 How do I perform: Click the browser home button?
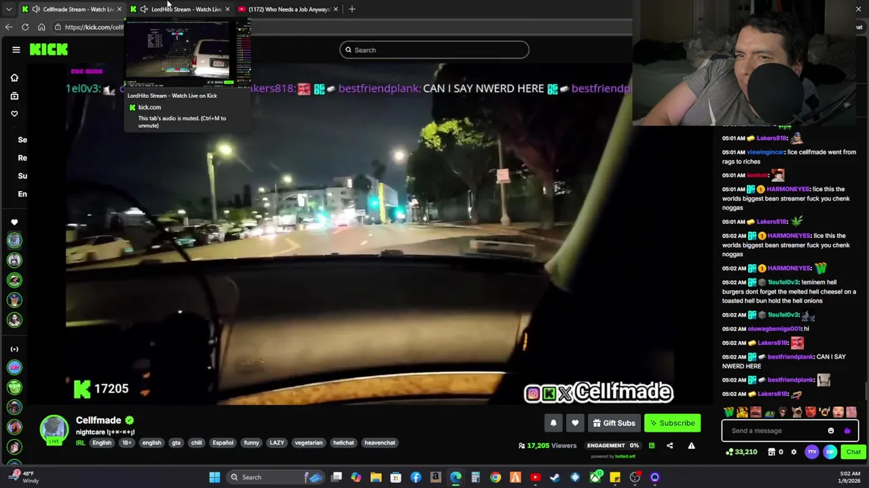click(x=41, y=27)
